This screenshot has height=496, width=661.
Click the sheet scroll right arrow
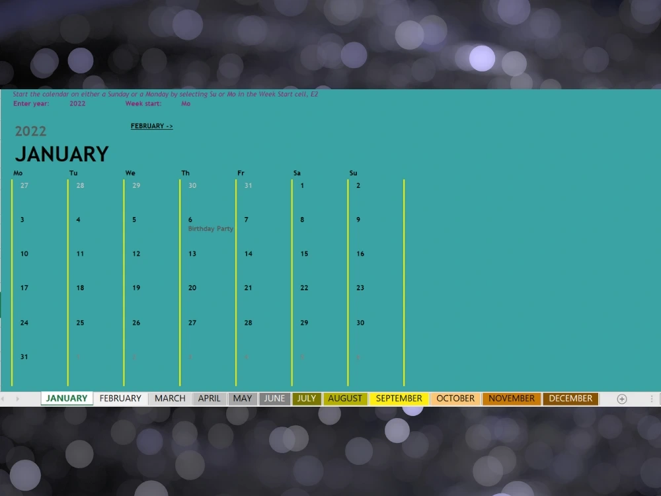[x=17, y=399]
